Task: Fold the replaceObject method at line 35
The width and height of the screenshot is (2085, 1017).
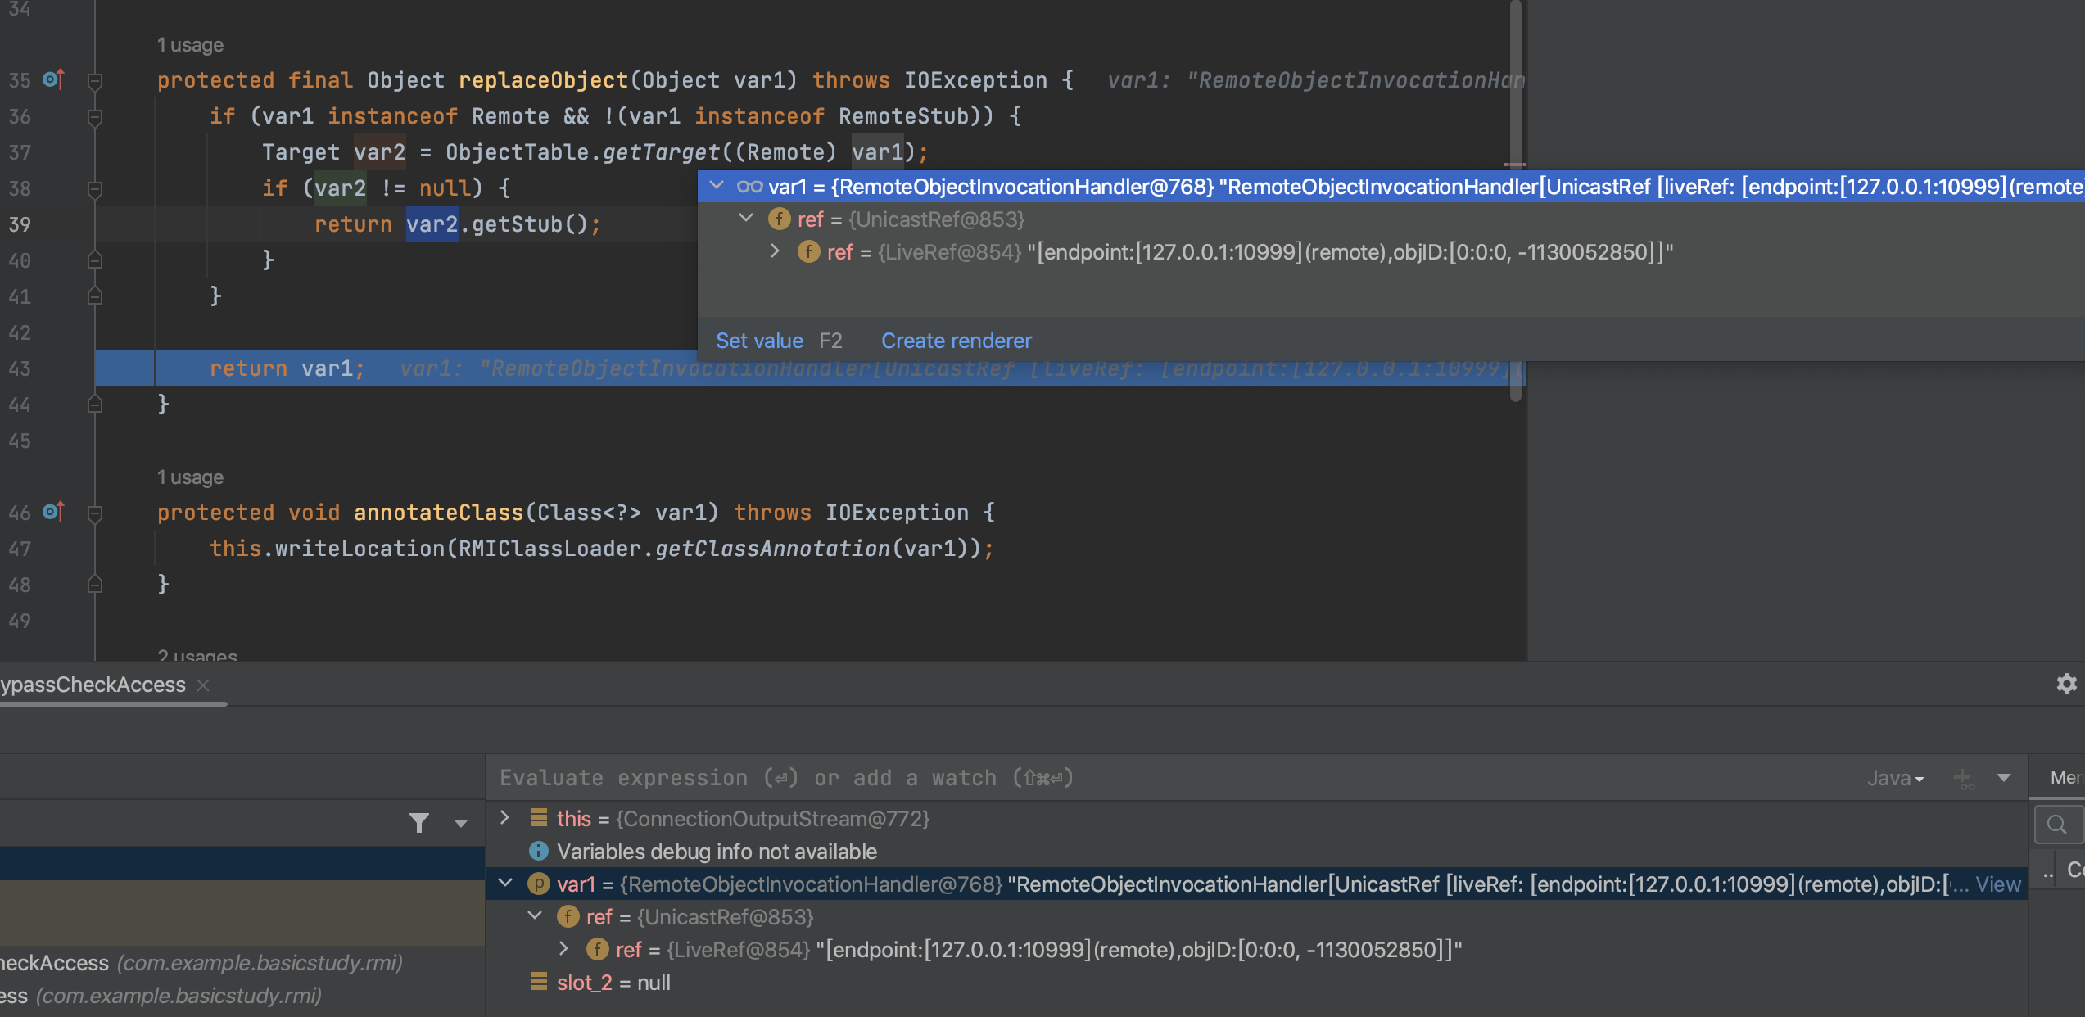Action: (95, 80)
